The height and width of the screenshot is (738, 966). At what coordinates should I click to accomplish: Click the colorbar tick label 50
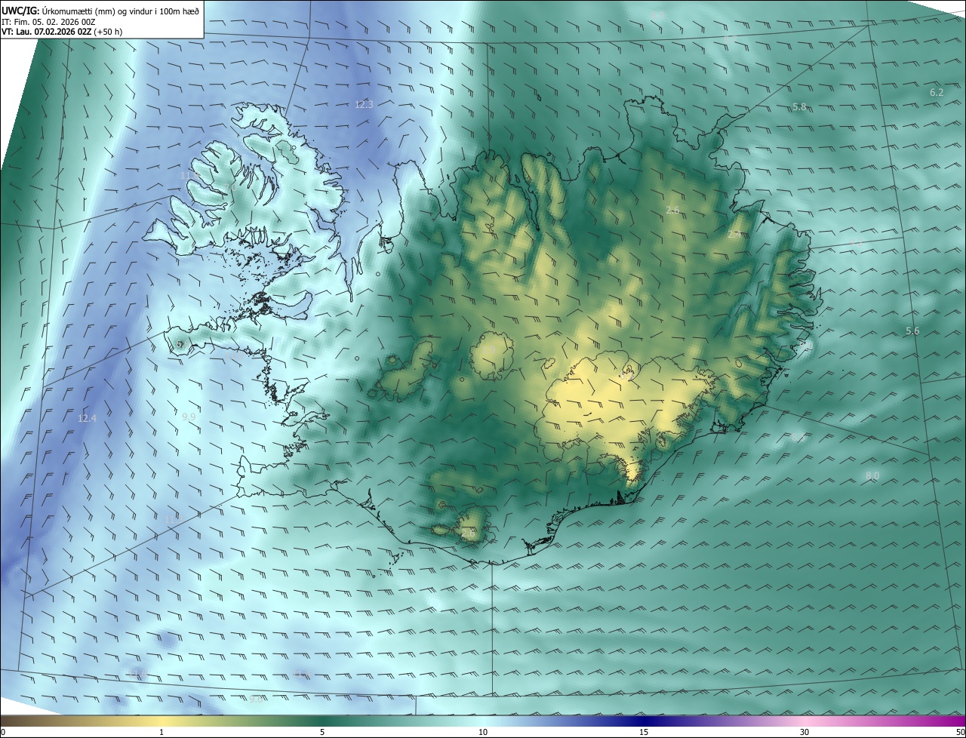coord(960,732)
